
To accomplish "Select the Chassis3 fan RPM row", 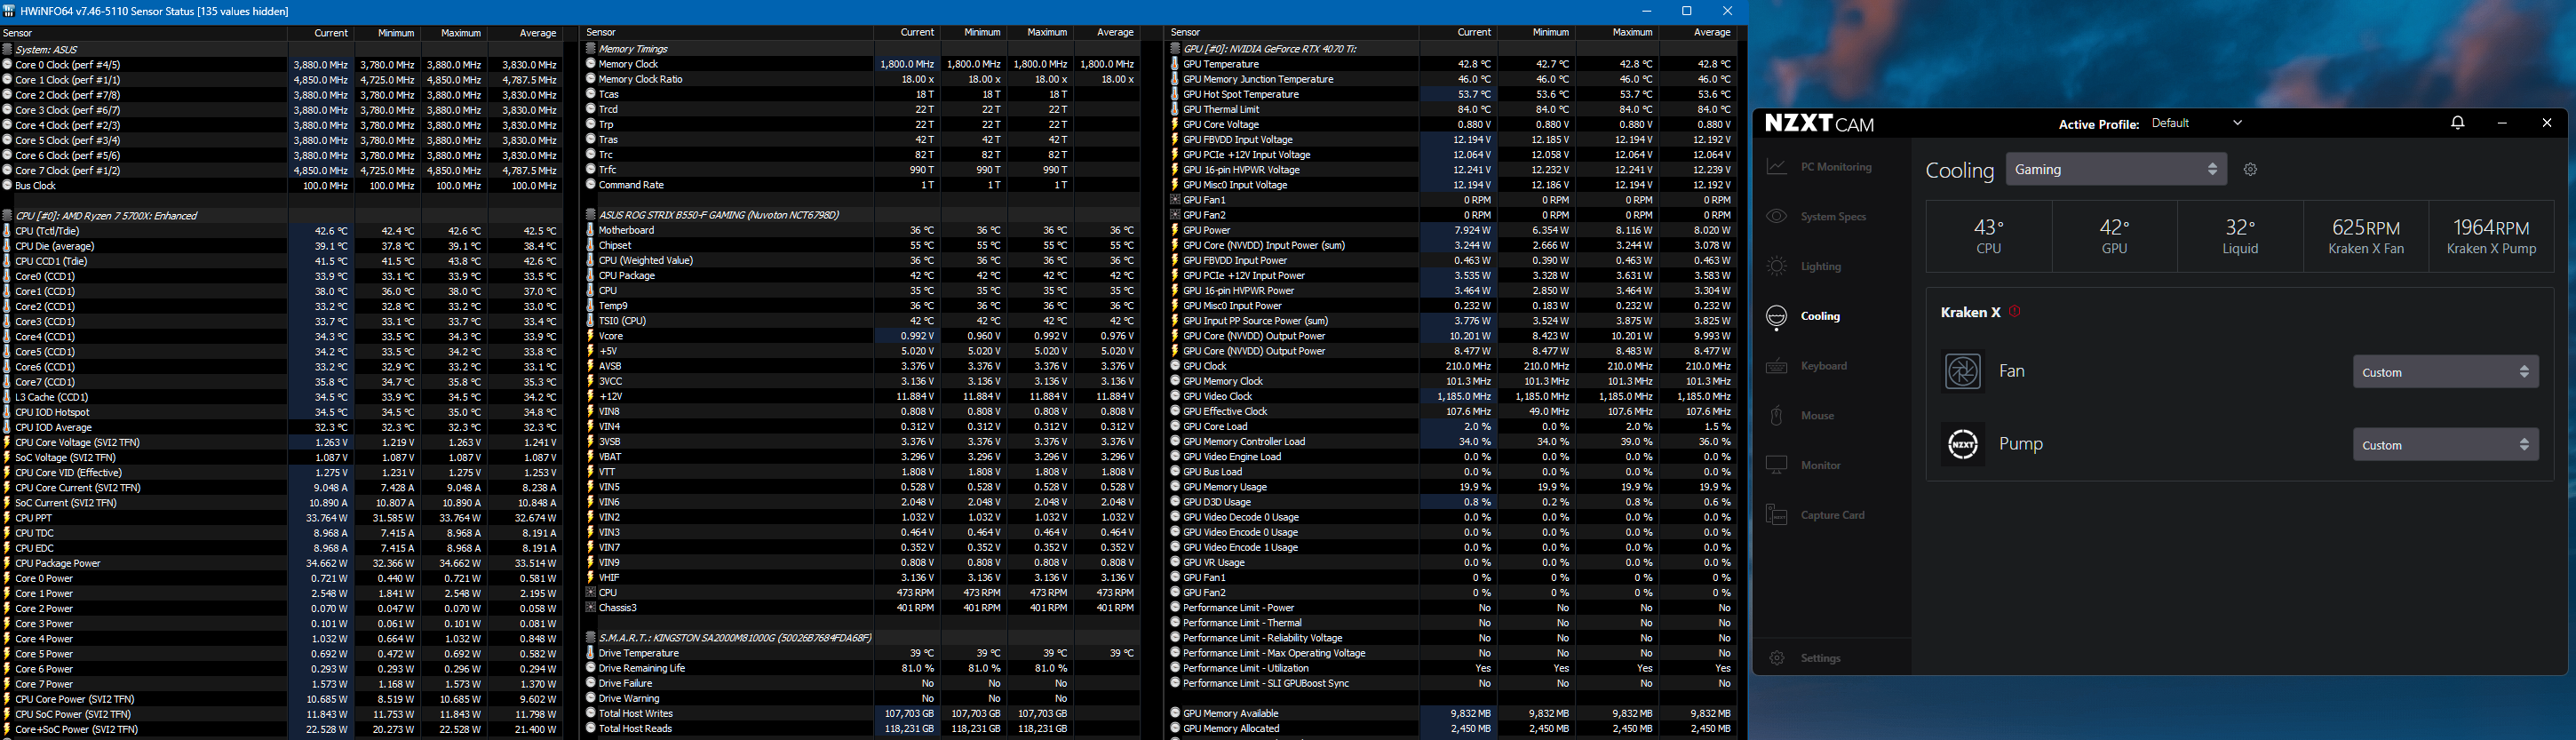I will click(862, 608).
